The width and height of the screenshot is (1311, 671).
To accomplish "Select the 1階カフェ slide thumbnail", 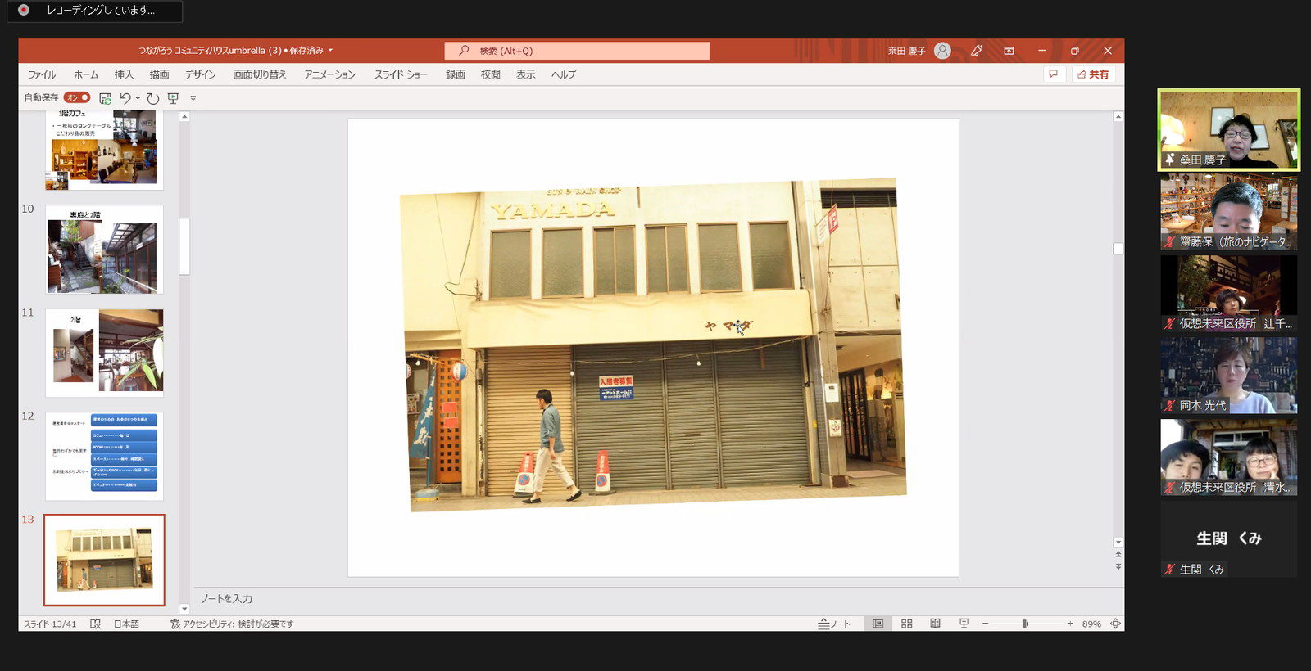I will [104, 151].
